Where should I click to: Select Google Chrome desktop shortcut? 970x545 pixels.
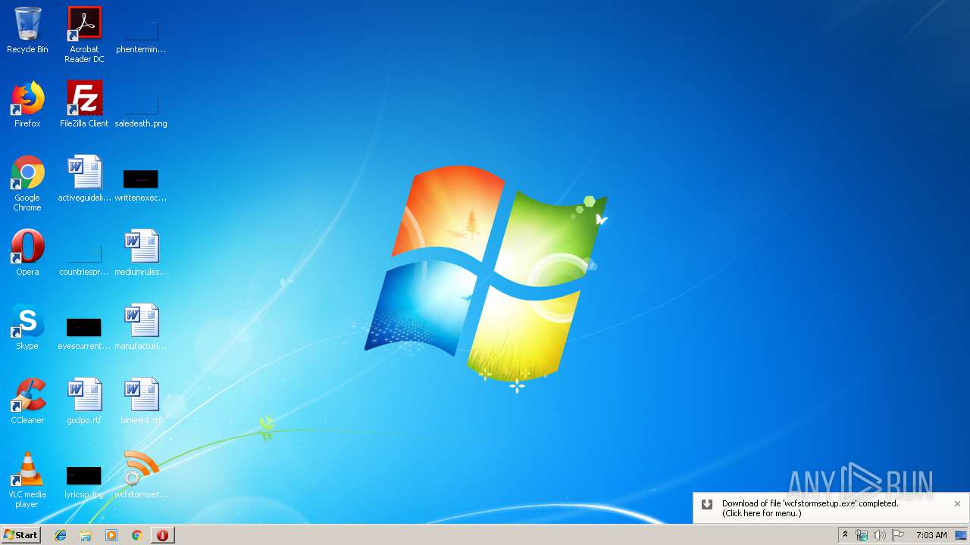(x=27, y=183)
